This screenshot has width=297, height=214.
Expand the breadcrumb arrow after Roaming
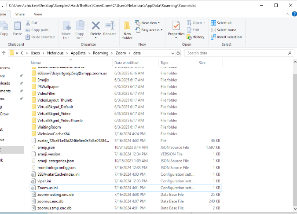pyautogui.click(x=112, y=53)
